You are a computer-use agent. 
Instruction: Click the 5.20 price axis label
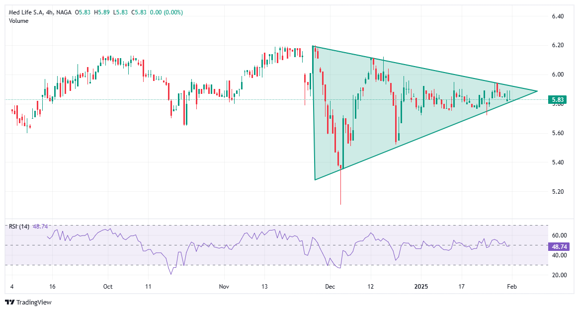point(558,192)
